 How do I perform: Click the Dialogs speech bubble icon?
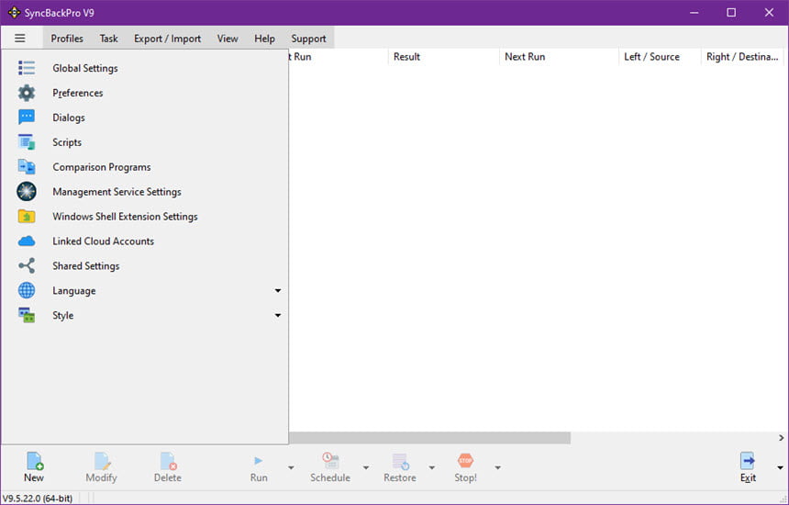[x=27, y=118]
